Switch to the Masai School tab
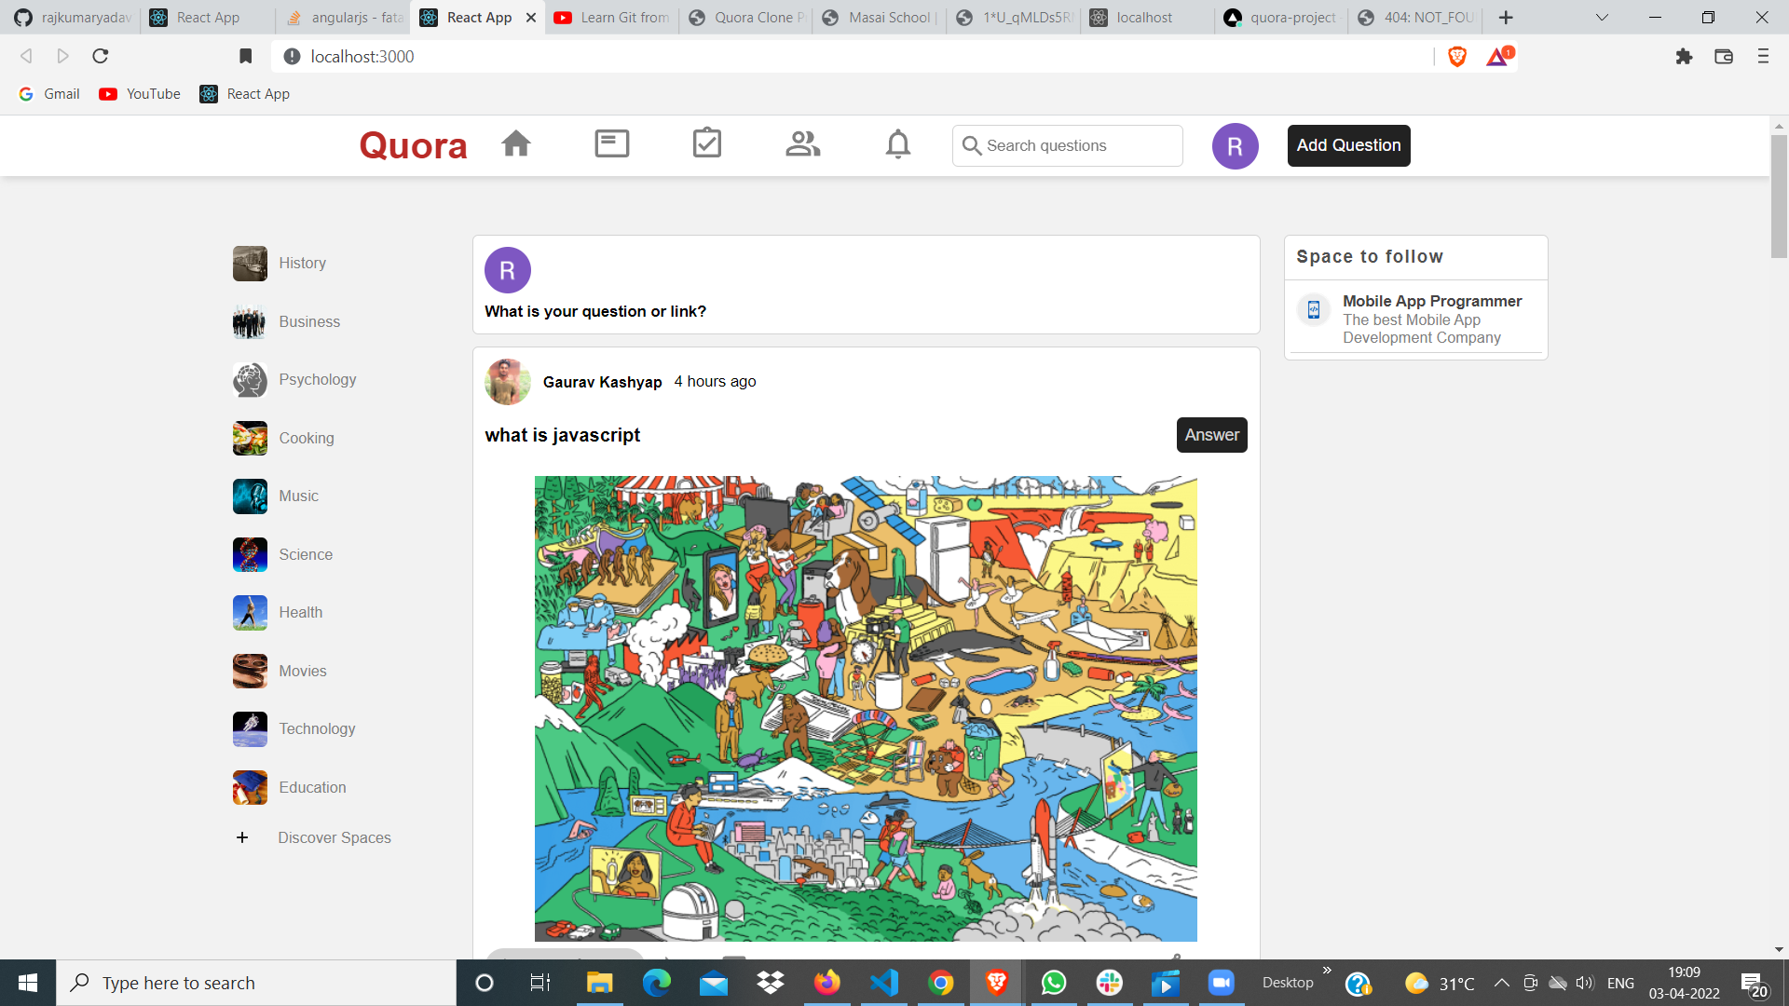 881,18
